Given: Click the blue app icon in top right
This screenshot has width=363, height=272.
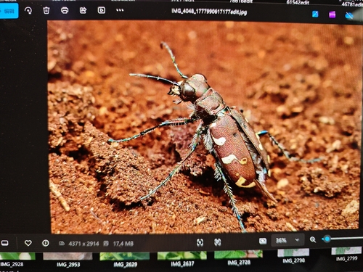Looking at the screenshot, I should pos(315,14).
